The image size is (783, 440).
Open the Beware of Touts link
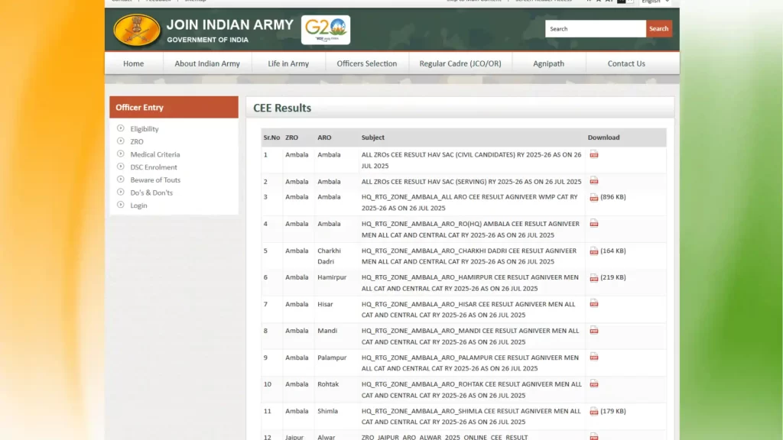[x=155, y=180]
